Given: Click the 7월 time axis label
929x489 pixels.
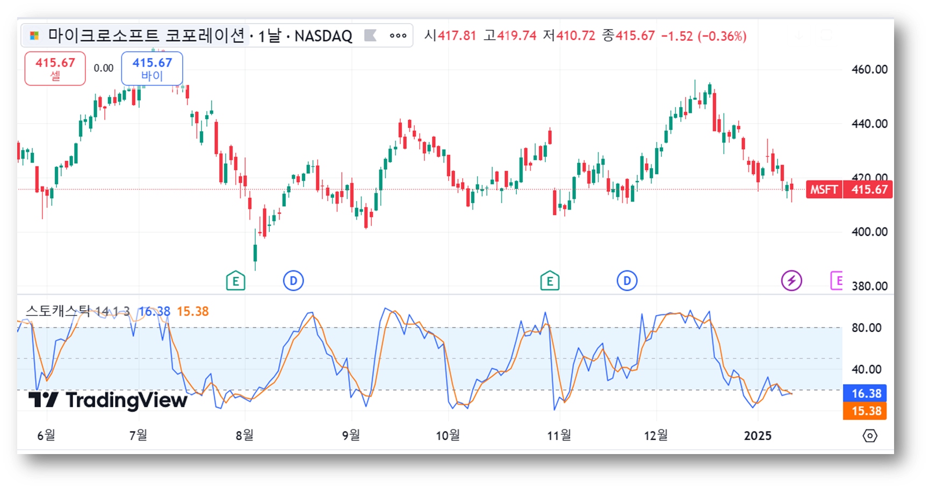Looking at the screenshot, I should pos(138,435).
